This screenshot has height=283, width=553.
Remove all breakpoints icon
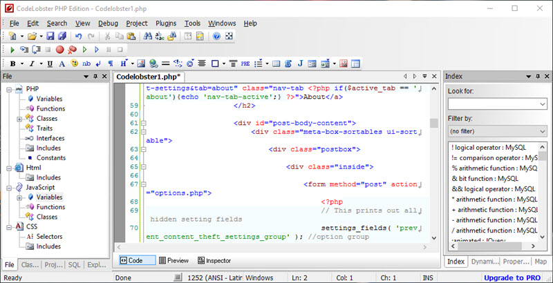pyautogui.click(x=72, y=50)
